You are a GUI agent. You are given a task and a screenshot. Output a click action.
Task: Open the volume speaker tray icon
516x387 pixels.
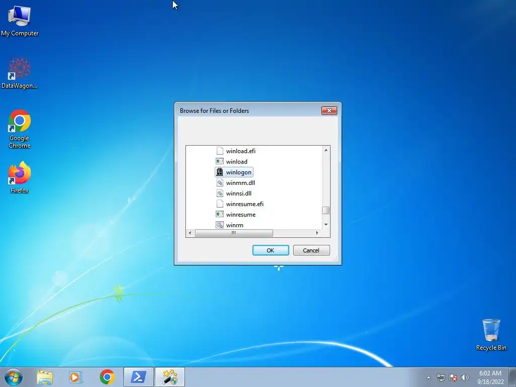click(465, 377)
